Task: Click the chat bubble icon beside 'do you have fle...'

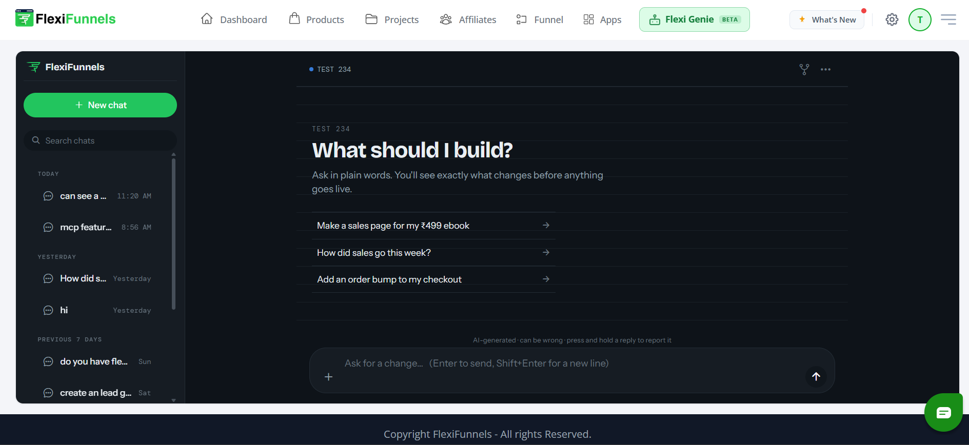Action: (x=48, y=361)
